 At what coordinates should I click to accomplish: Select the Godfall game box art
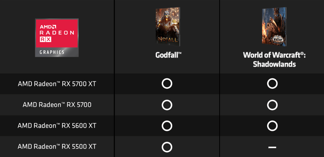coord(168,25)
